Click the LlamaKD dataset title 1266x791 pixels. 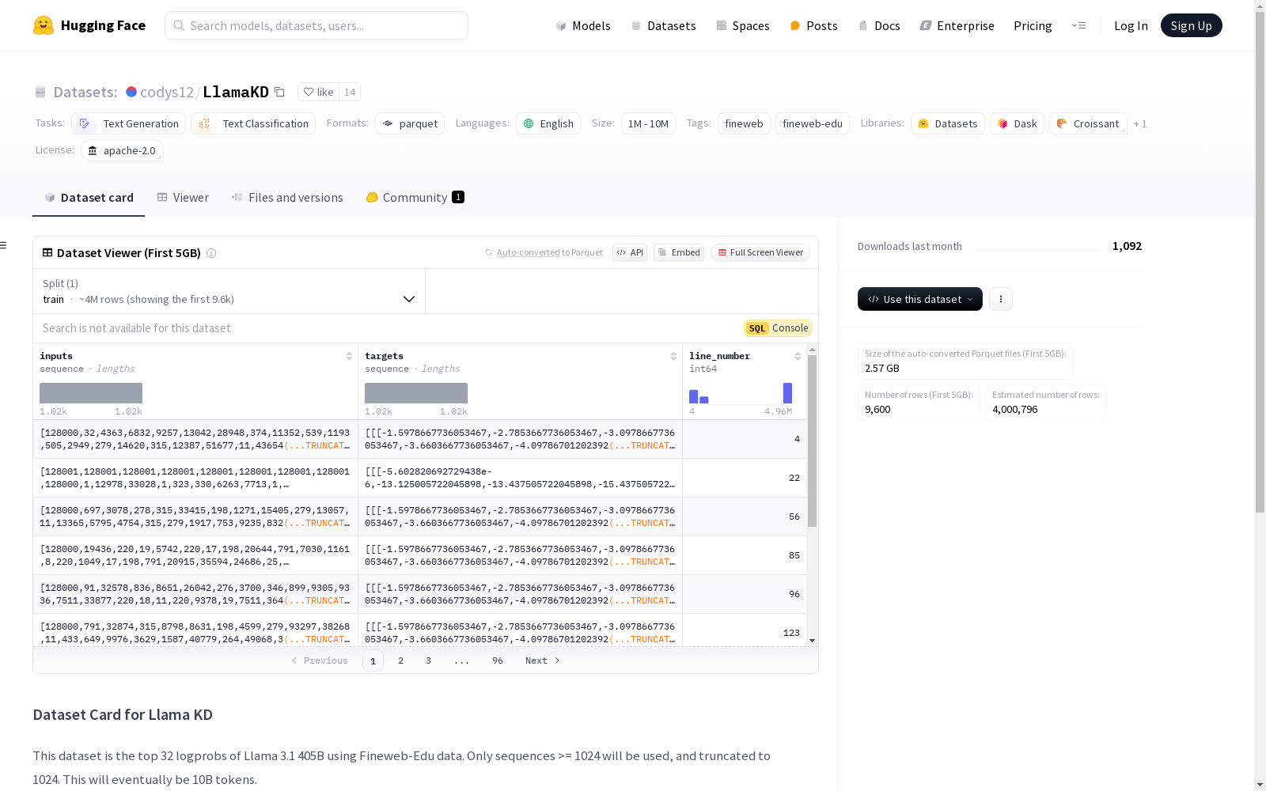pos(236,92)
